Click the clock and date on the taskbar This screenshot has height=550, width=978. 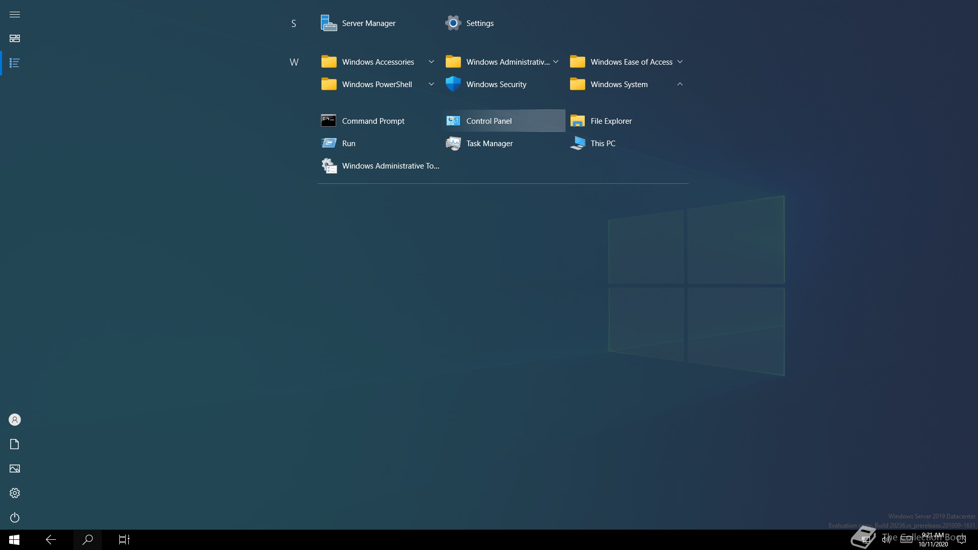click(933, 540)
